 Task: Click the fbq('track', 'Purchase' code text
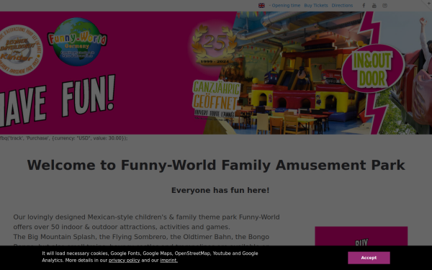(63, 138)
